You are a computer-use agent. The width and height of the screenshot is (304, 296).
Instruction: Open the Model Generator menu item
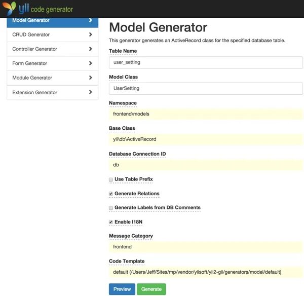(52, 22)
